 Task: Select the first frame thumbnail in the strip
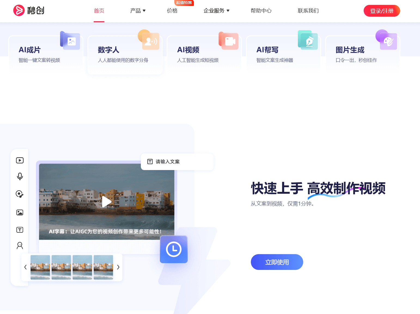[40, 267]
